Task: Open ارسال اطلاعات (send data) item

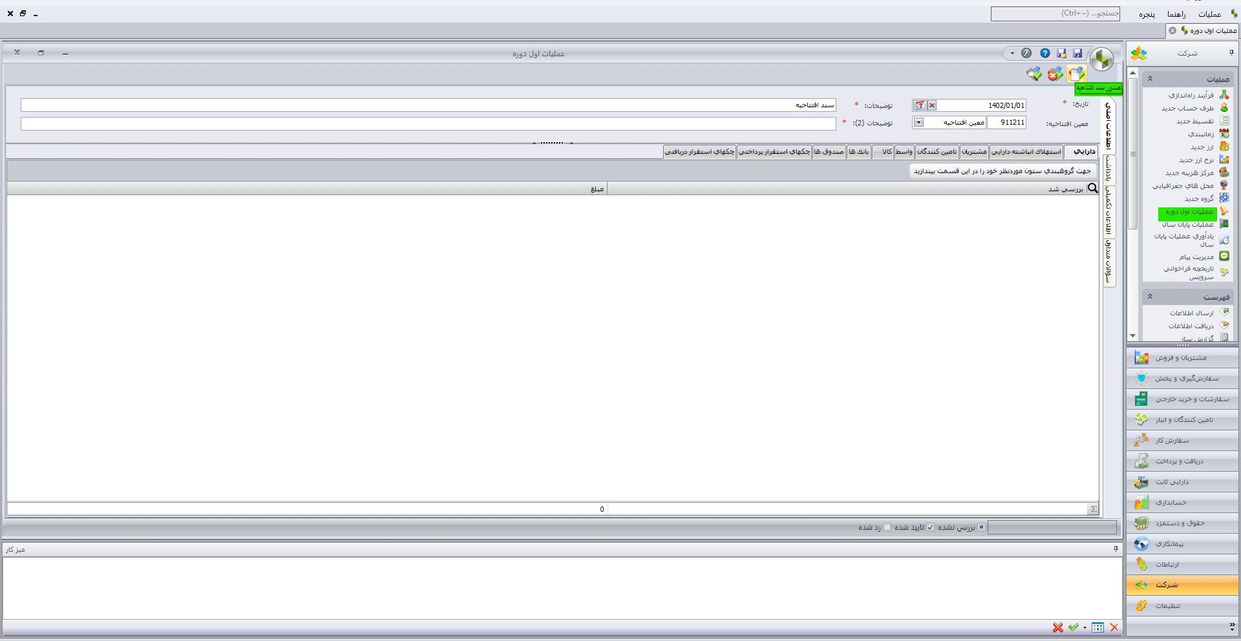Action: coord(1191,313)
